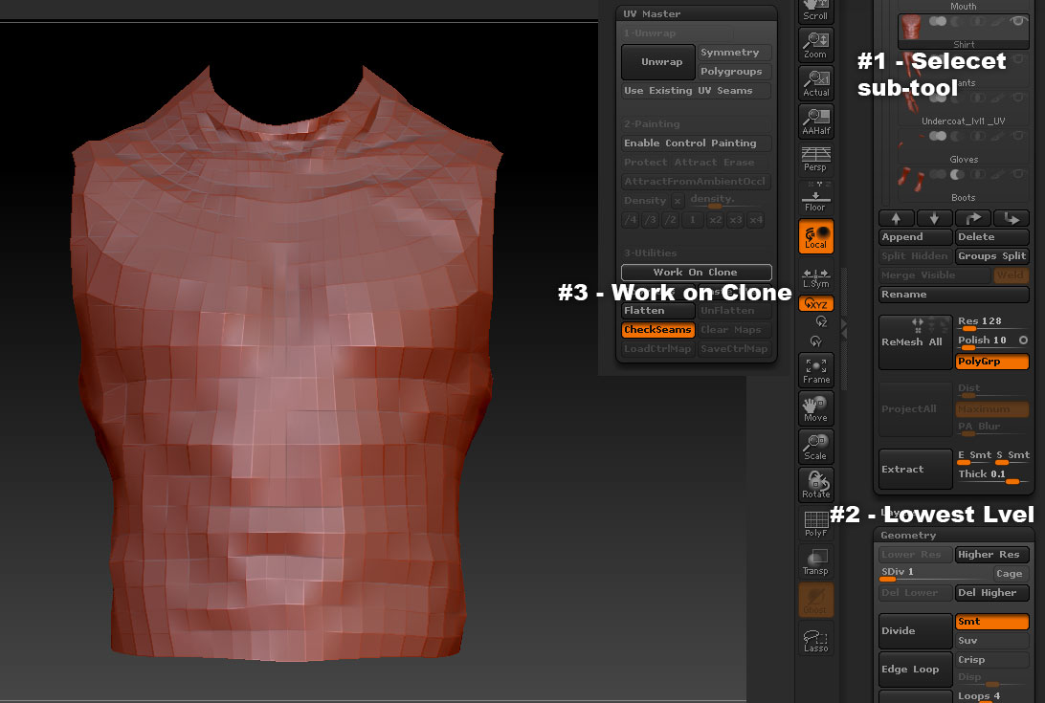Adjust the Loops 4 slider
This screenshot has width=1045, height=703.
pyautogui.click(x=992, y=695)
